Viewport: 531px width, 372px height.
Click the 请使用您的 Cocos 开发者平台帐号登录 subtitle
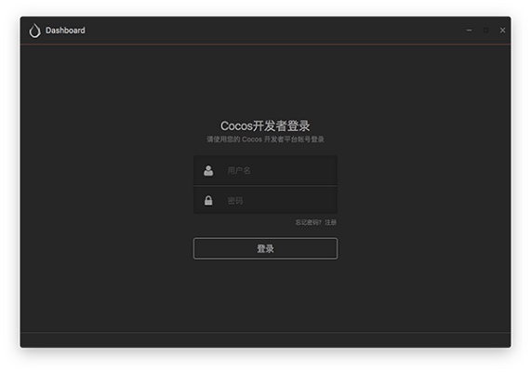pos(266,139)
